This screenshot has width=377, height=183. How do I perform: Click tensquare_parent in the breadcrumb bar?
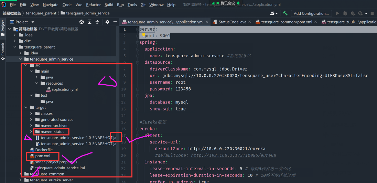[41, 13]
